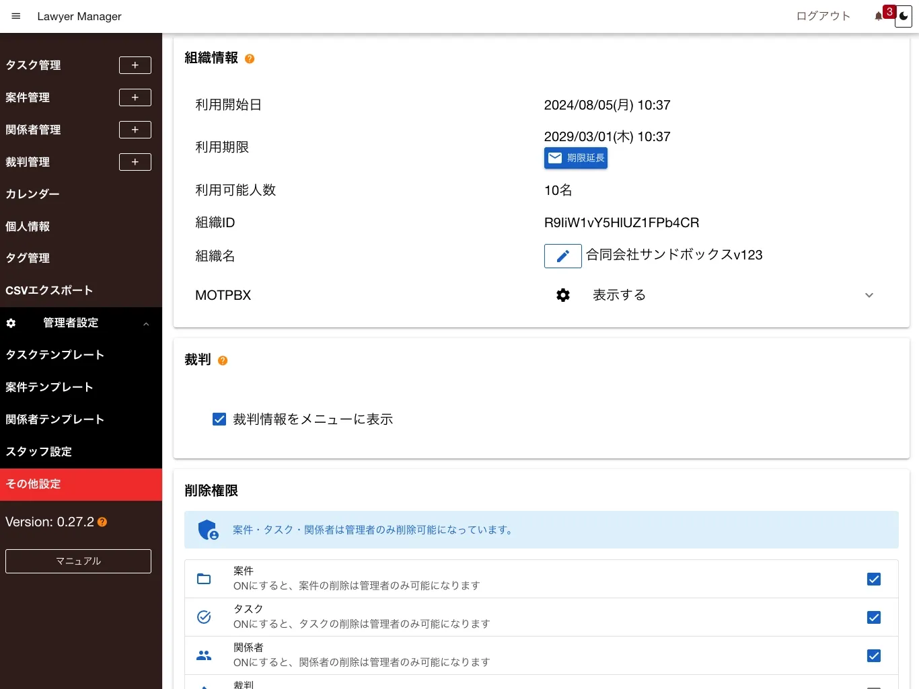Open スタッフ設定 sidebar item

81,452
